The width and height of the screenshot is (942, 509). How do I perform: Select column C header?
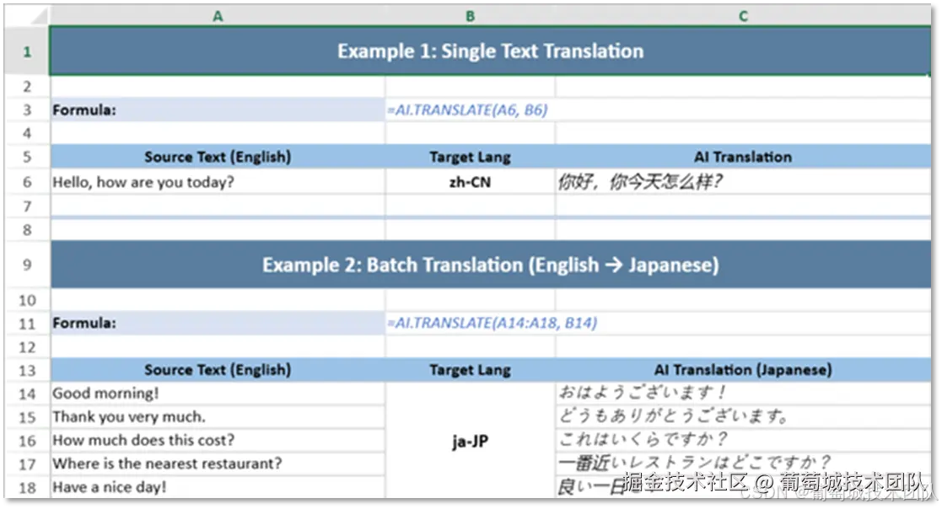coord(743,16)
